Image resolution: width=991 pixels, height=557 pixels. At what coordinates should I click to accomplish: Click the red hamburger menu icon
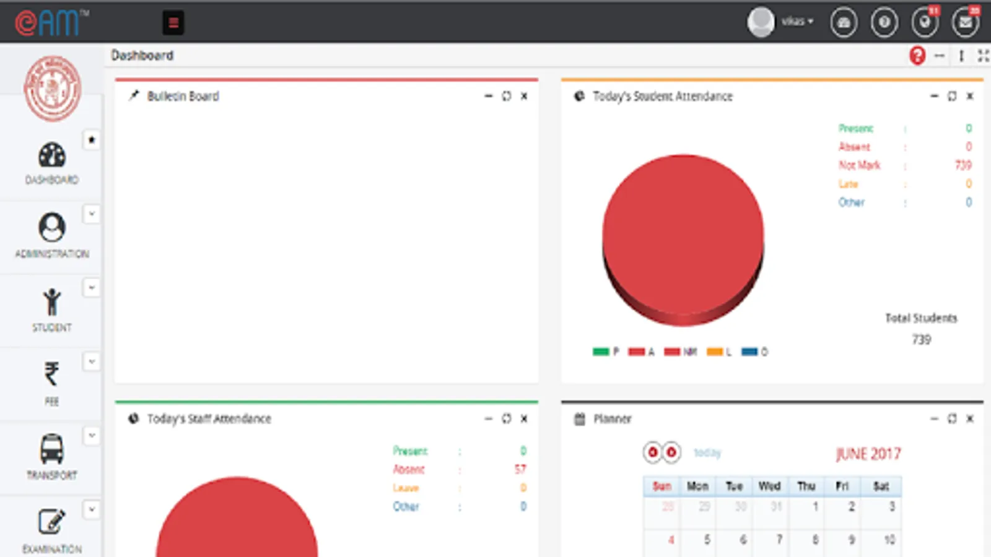point(173,23)
